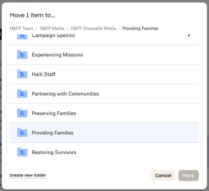Click the Experiencing Missions folder icon
Screen dimensions: 209x191
[x=22, y=55]
